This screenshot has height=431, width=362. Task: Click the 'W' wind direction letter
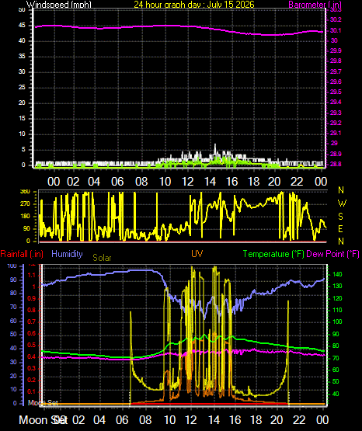(342, 203)
